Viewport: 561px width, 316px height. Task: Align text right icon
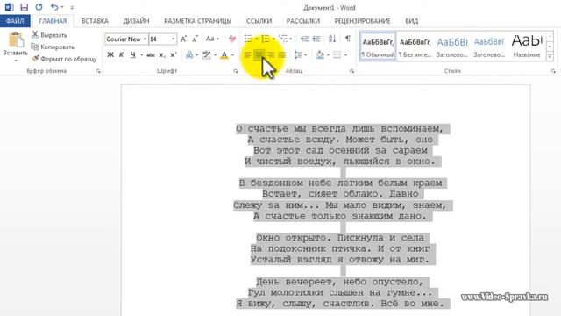pos(271,54)
